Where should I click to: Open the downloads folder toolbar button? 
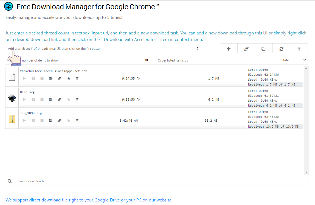264,49
